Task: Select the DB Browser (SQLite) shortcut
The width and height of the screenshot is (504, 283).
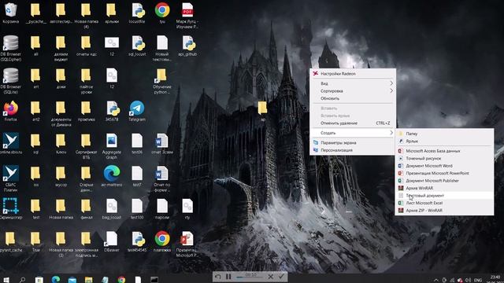Action: click(10, 81)
